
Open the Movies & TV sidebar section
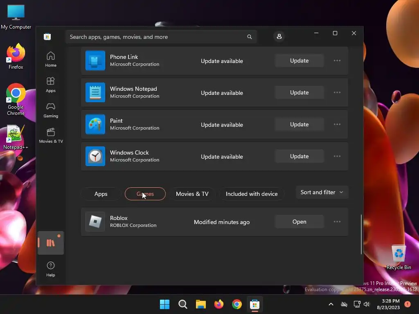click(51, 136)
